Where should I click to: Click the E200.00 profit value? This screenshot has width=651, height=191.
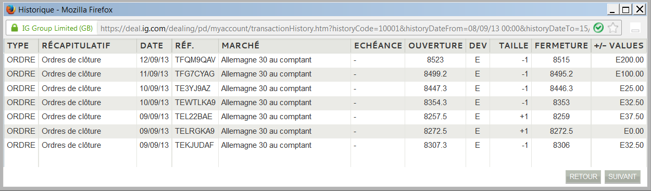coord(630,60)
